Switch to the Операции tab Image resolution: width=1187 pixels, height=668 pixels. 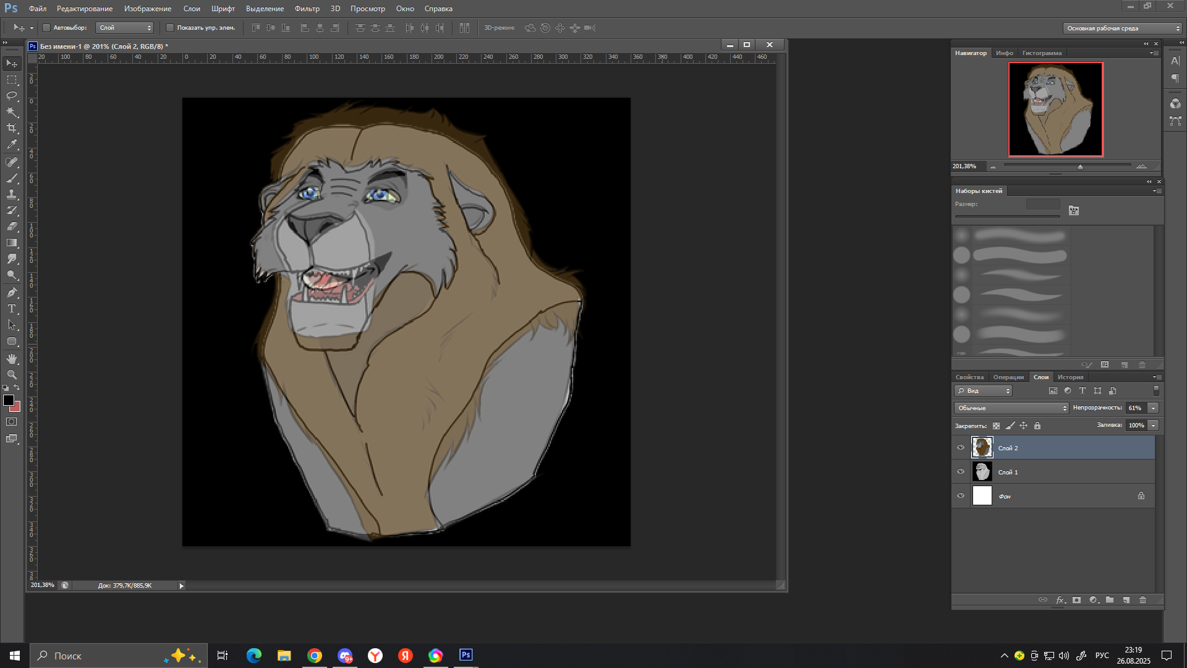coord(1008,377)
